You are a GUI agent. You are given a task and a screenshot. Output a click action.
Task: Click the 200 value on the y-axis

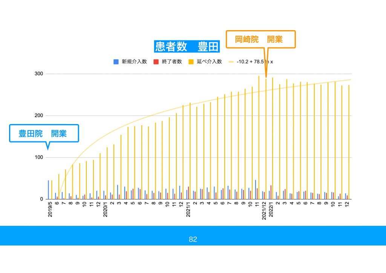click(x=39, y=116)
